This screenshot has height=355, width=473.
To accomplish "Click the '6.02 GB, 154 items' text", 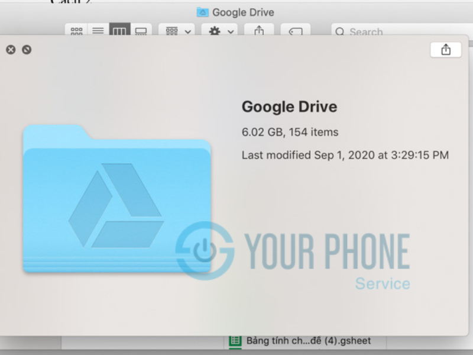I will point(290,132).
